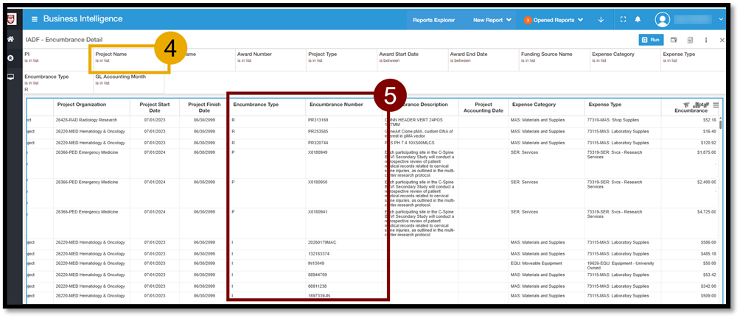Click the EQU: Moveable Equipment cell

tap(536, 264)
